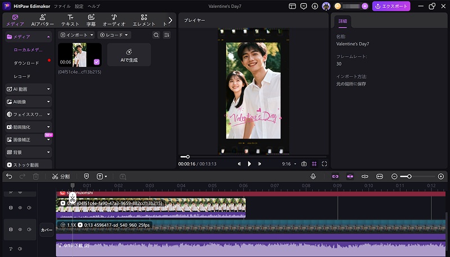Select Local Media in the sidebar

(x=28, y=50)
